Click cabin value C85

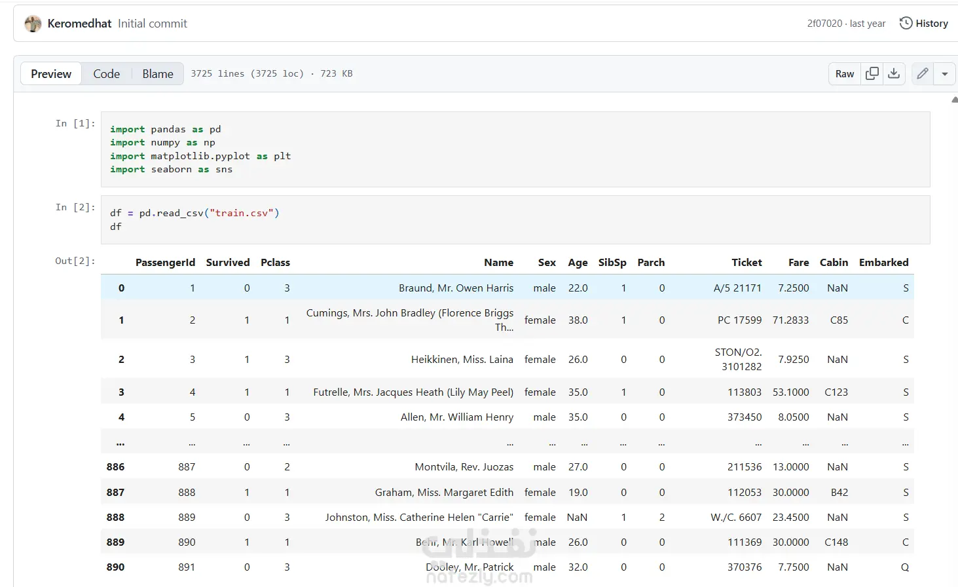[x=839, y=320]
